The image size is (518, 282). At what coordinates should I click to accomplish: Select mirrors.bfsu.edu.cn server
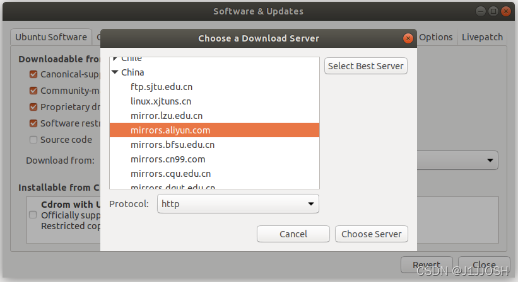pos(215,145)
